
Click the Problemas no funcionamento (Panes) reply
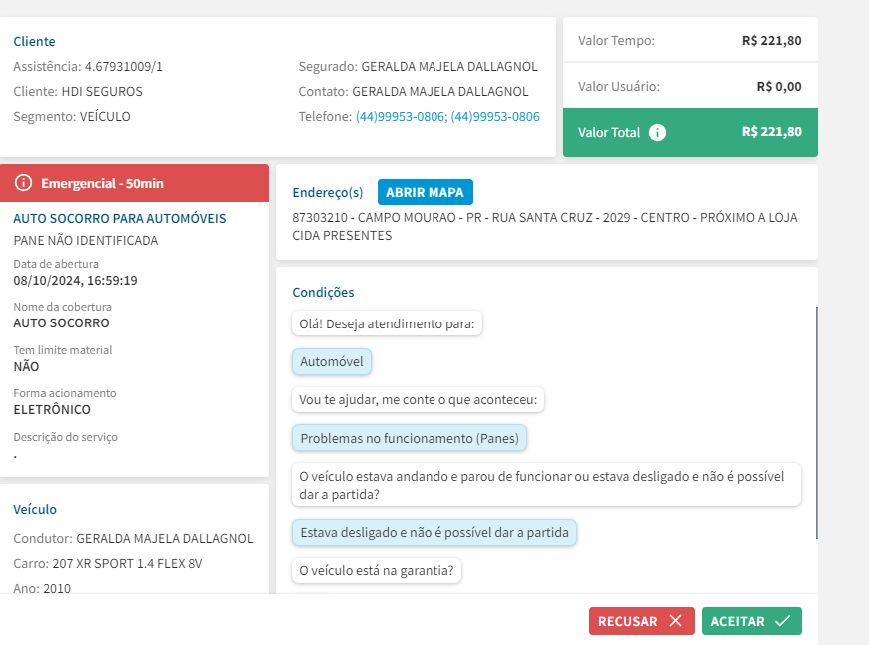(411, 438)
